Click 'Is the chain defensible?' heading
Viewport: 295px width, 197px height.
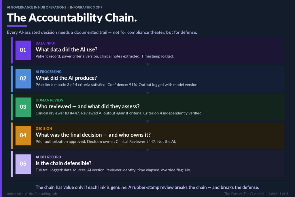pos(63,164)
